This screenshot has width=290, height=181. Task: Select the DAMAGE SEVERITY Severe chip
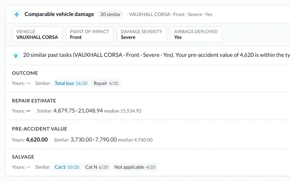click(141, 34)
